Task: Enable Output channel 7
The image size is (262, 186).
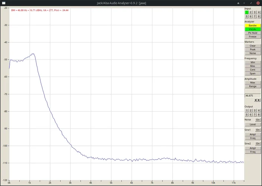Action: click(255, 115)
